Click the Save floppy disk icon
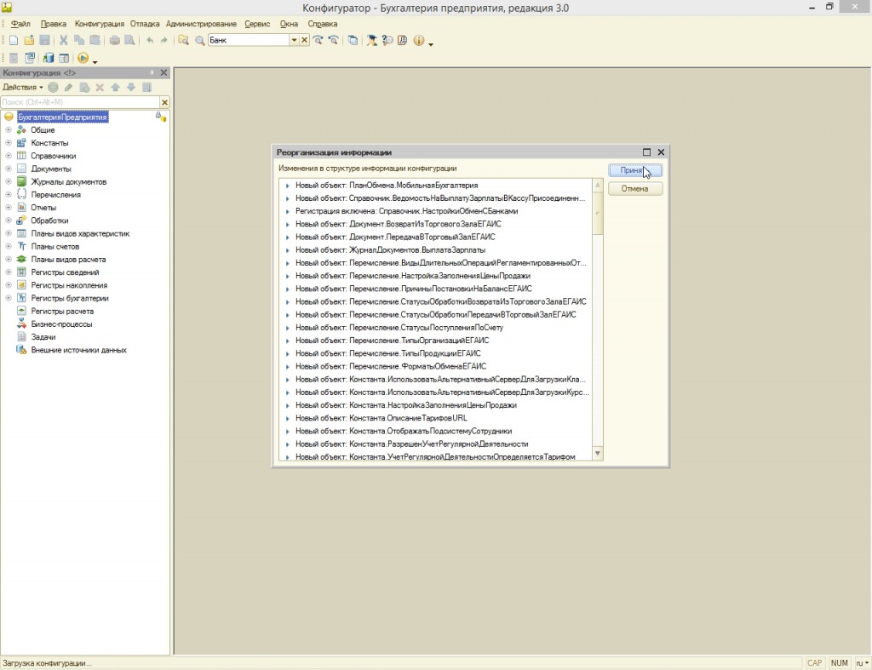The width and height of the screenshot is (872, 670). click(44, 40)
